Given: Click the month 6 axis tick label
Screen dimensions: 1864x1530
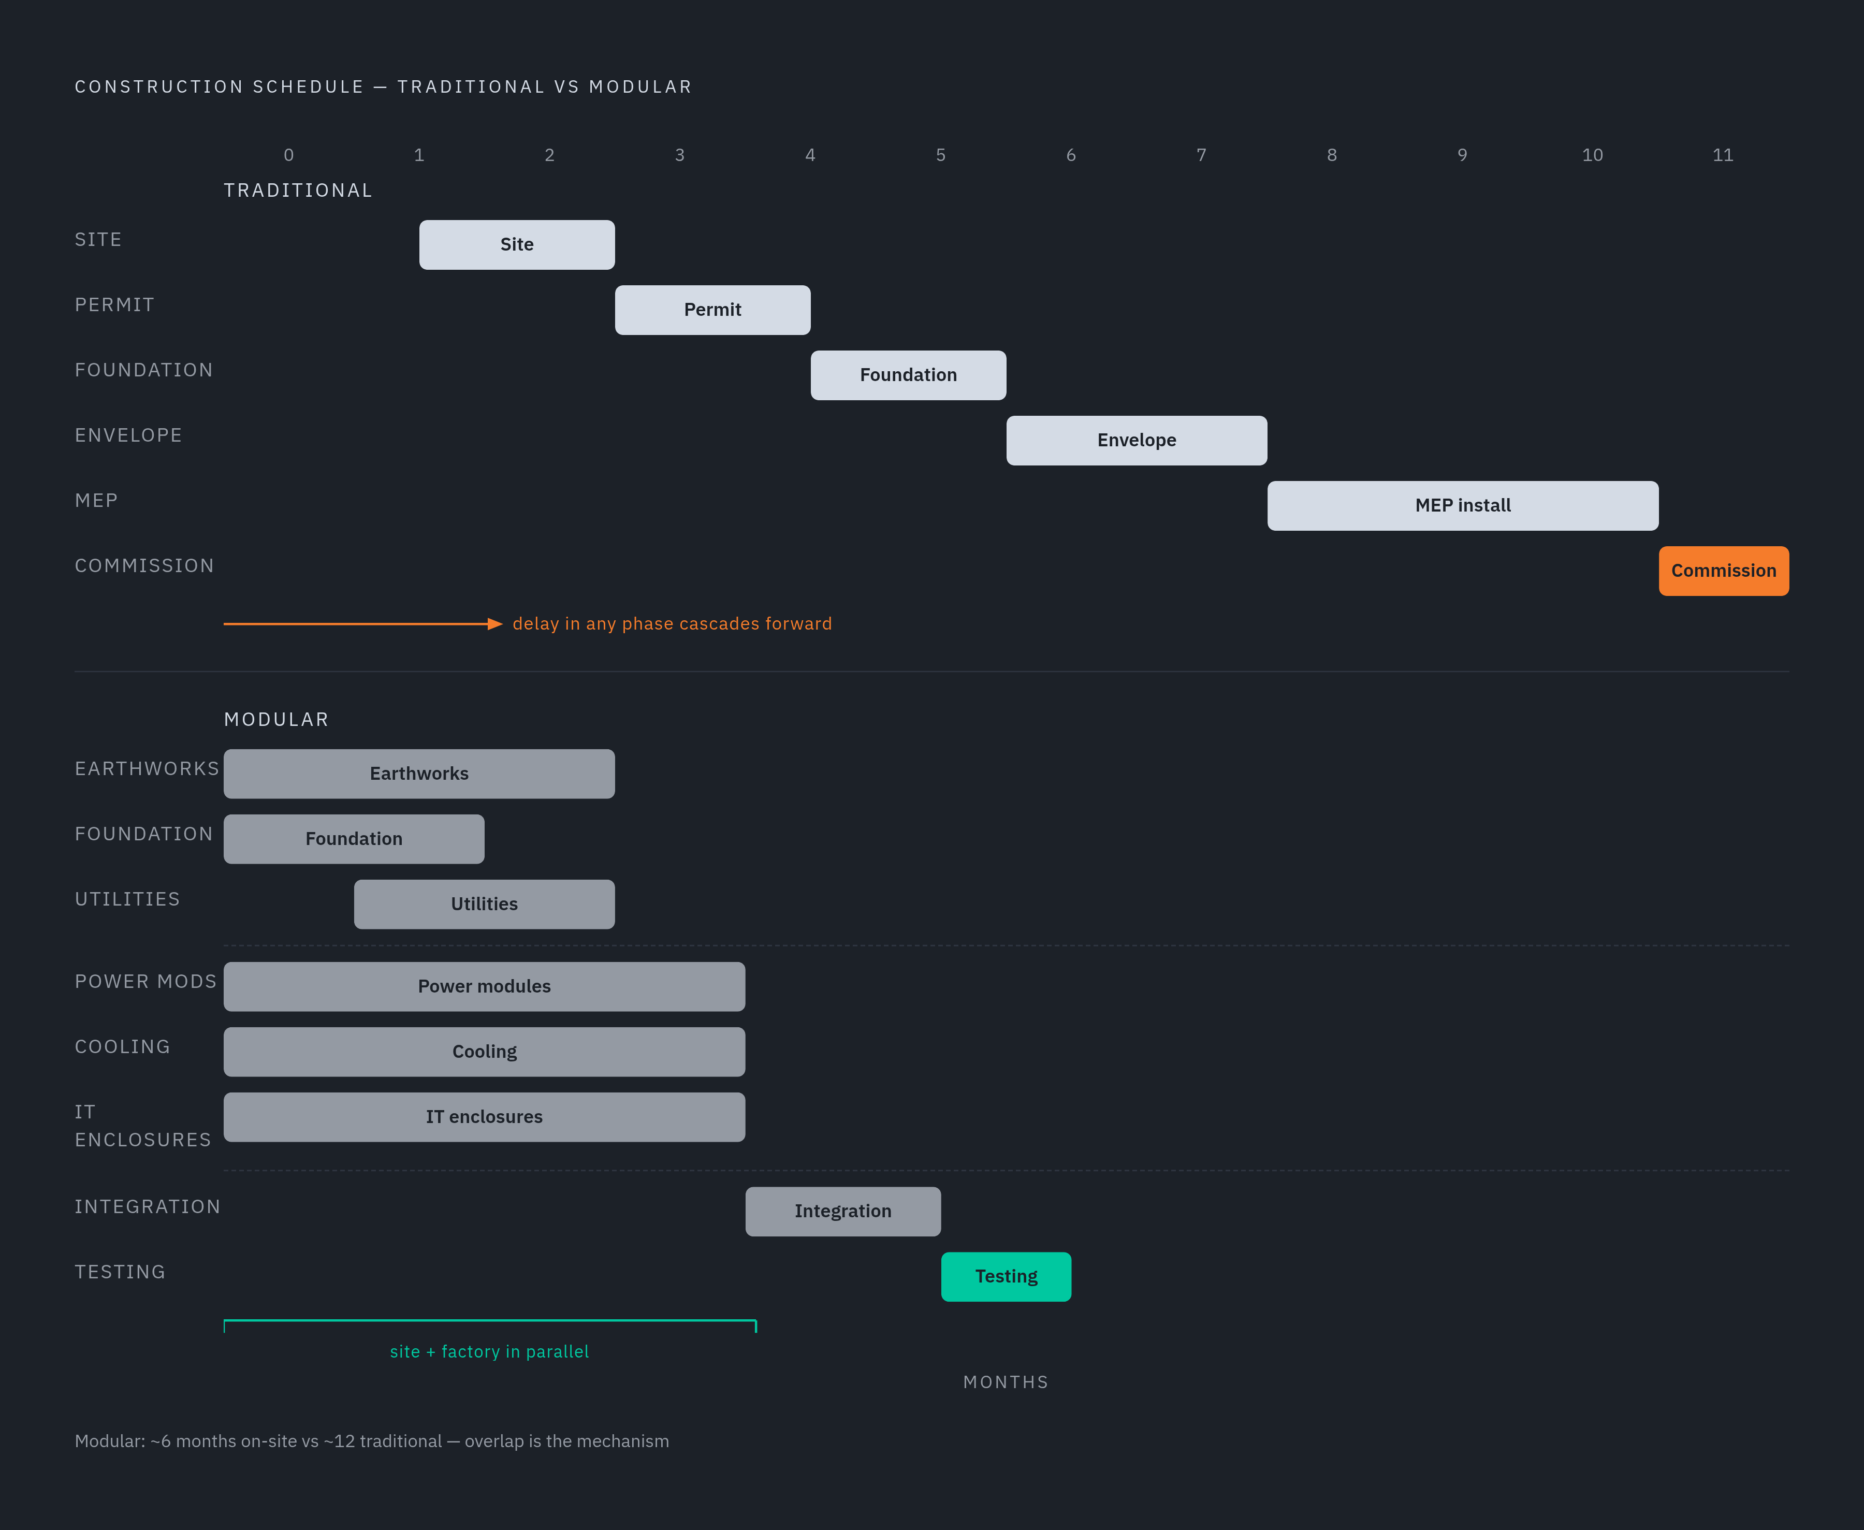Looking at the screenshot, I should pyautogui.click(x=1071, y=155).
